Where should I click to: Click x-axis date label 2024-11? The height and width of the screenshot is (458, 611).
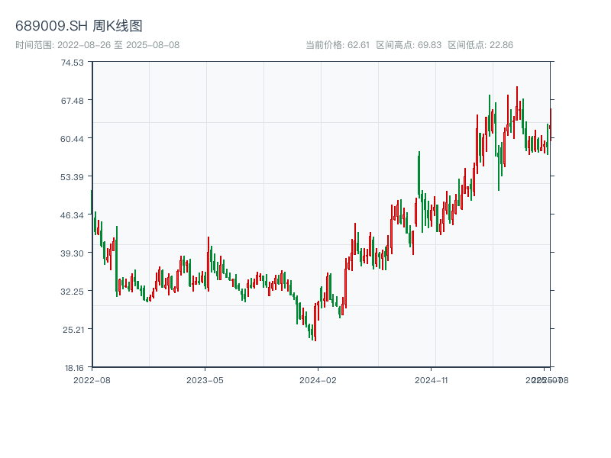tap(431, 380)
